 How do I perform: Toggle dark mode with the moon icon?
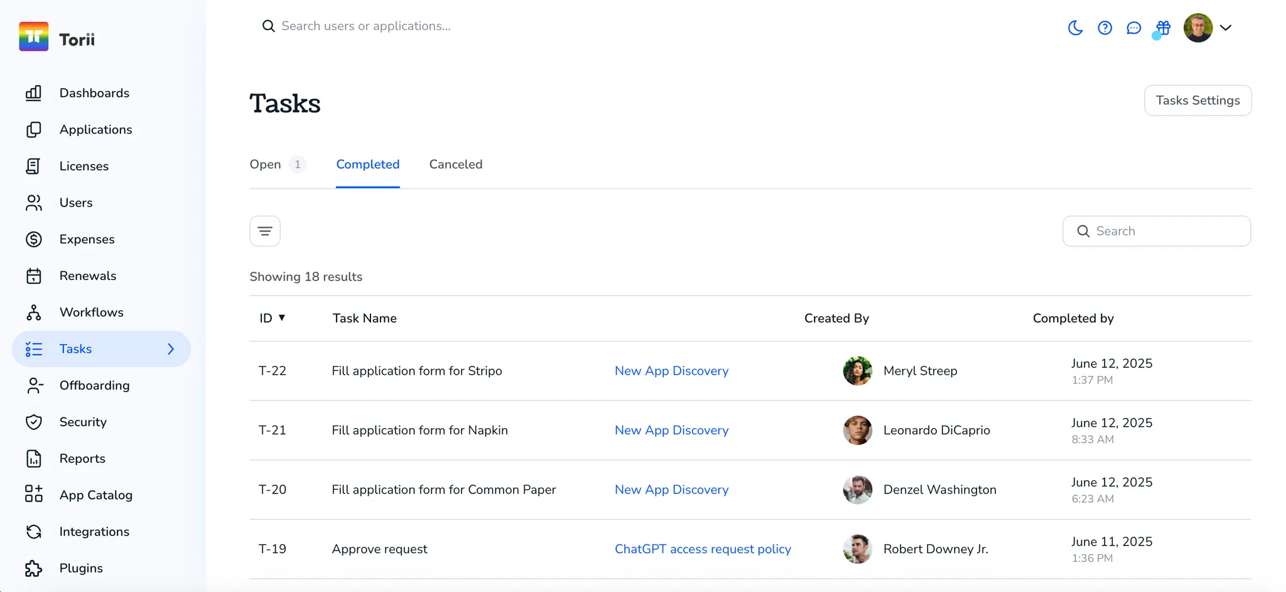coord(1075,28)
